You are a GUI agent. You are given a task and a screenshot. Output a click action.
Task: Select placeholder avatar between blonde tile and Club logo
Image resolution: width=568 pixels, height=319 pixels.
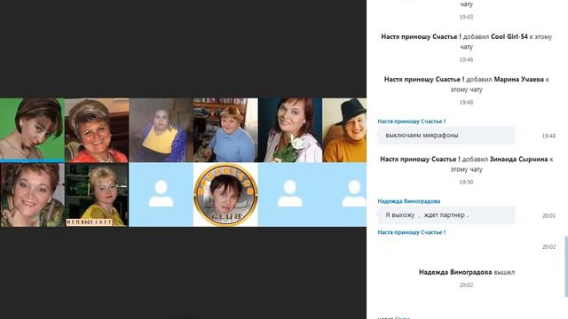click(162, 195)
